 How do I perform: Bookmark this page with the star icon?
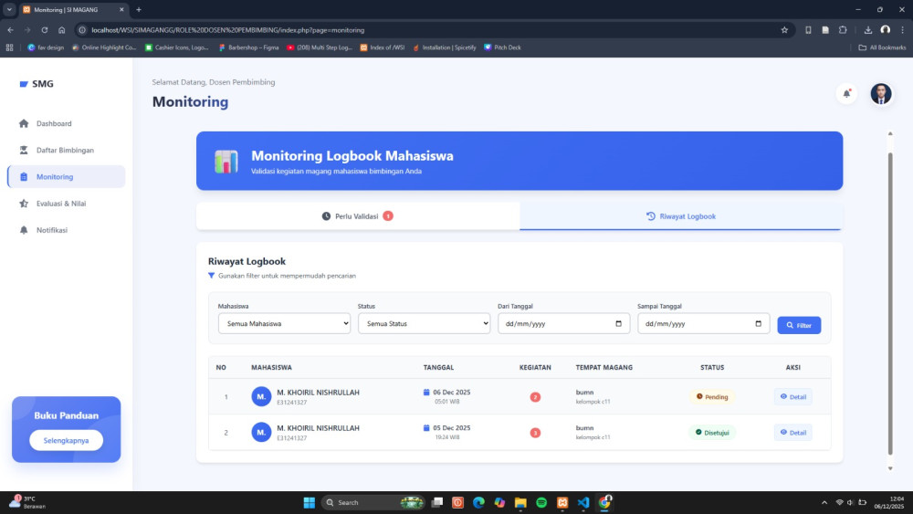pyautogui.click(x=784, y=29)
